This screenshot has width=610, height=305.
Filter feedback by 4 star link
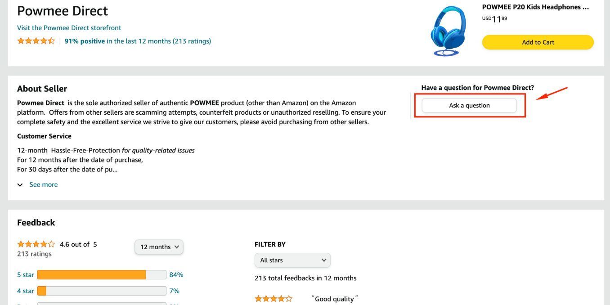26,291
